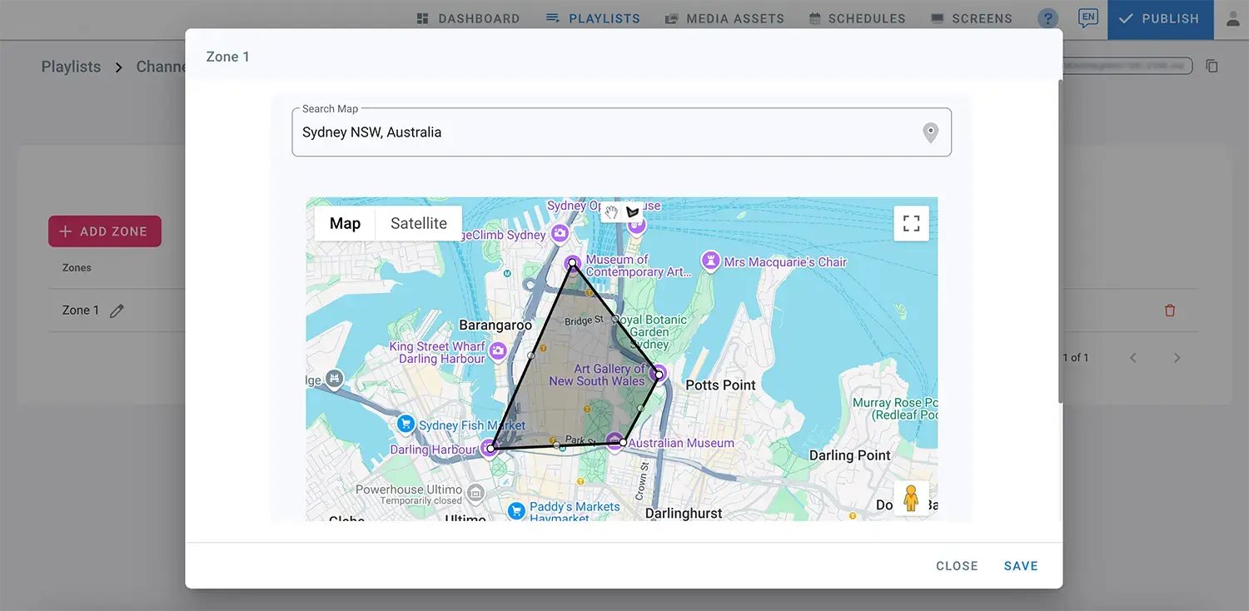Open the help question mark icon
The height and width of the screenshot is (611, 1249).
pos(1047,18)
